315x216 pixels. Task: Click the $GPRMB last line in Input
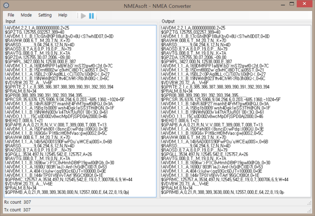point(67,192)
